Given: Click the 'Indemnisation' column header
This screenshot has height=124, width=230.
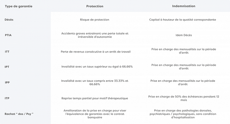Looking at the screenshot, I should (x=184, y=6).
